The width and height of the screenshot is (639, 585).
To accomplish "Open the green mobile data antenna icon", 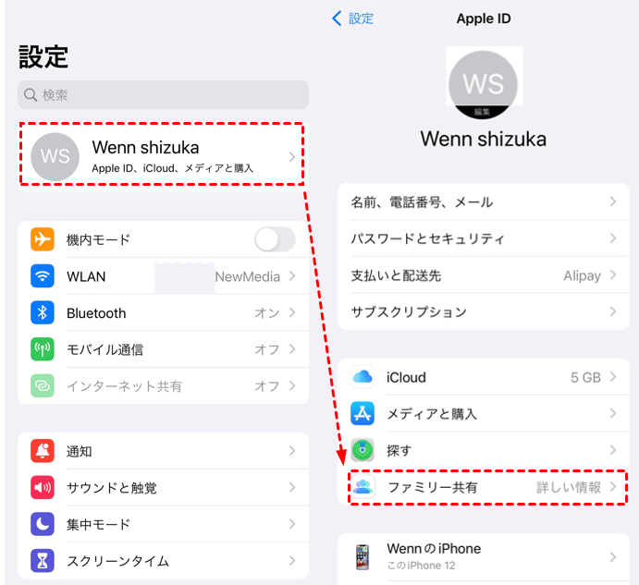I will tap(43, 349).
